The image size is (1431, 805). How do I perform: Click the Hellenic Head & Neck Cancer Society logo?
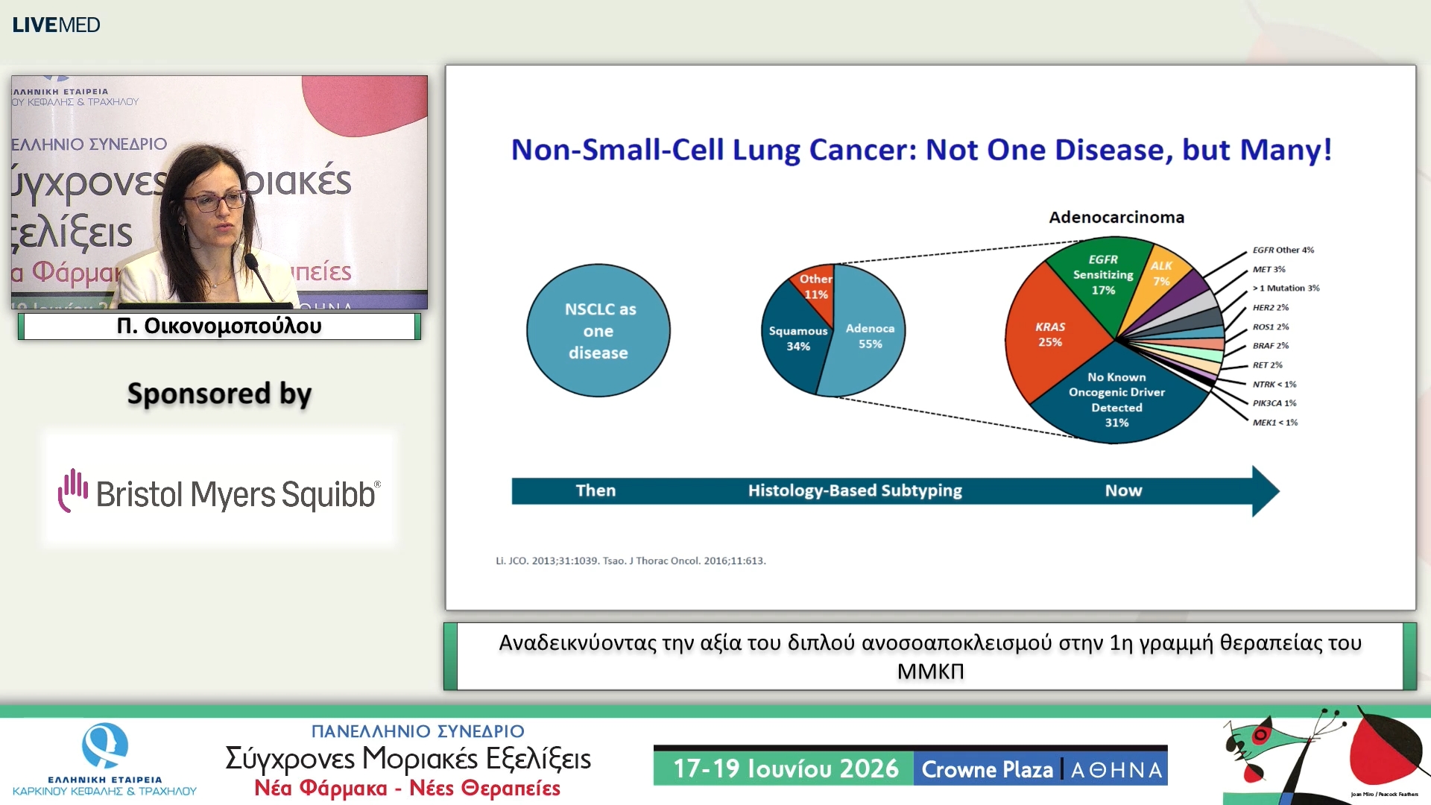(104, 760)
